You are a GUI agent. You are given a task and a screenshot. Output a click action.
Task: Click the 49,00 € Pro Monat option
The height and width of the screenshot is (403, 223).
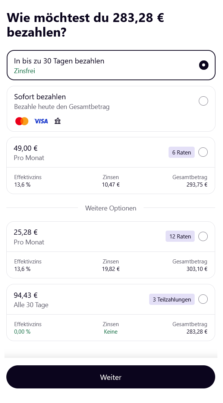(111, 152)
